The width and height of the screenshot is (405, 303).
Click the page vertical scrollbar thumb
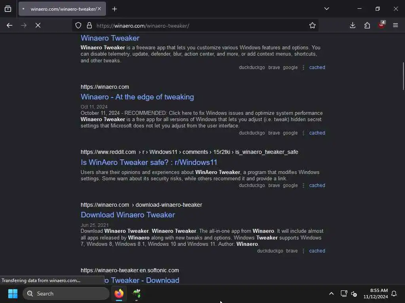point(403,76)
